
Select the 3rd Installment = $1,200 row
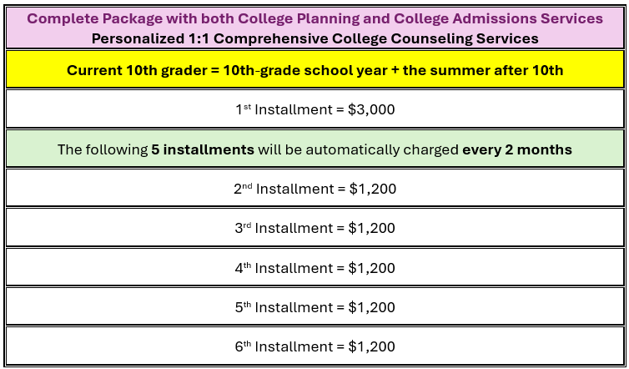[x=314, y=227]
